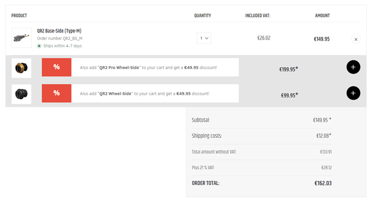Remove QR2 Base-Side from the cart
This screenshot has width=387, height=203.
[x=356, y=39]
